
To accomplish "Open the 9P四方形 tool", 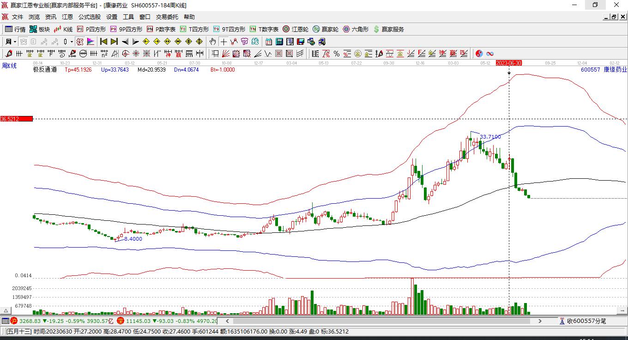I will (x=126, y=29).
